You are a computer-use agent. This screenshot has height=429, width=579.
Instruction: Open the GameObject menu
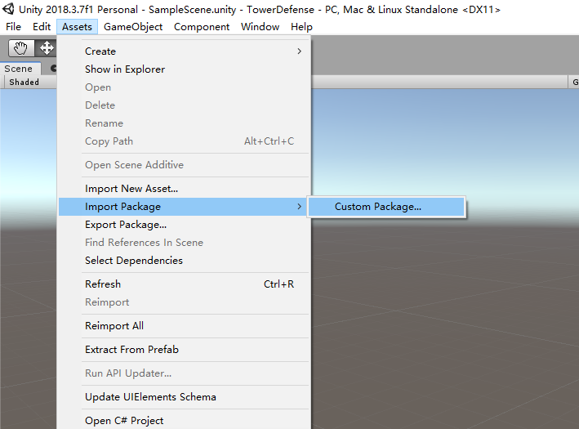(x=133, y=27)
